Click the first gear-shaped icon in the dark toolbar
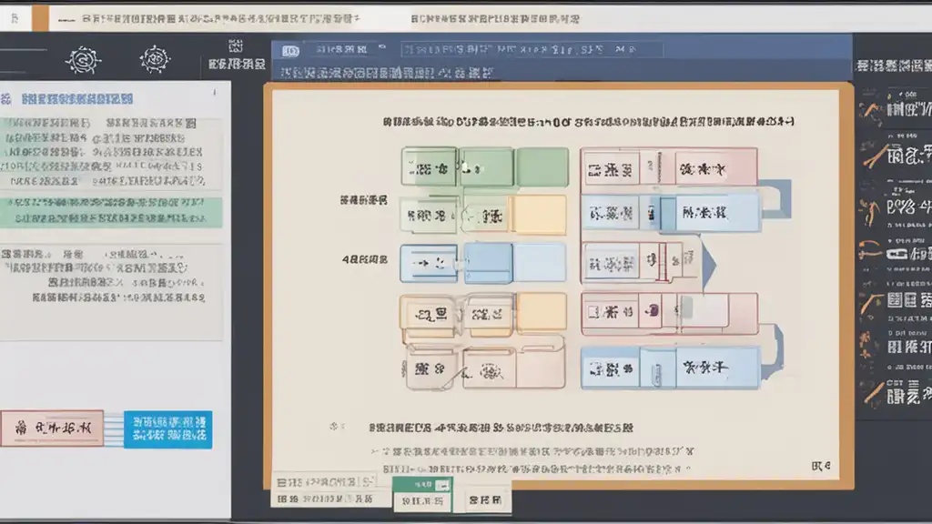 tap(83, 59)
